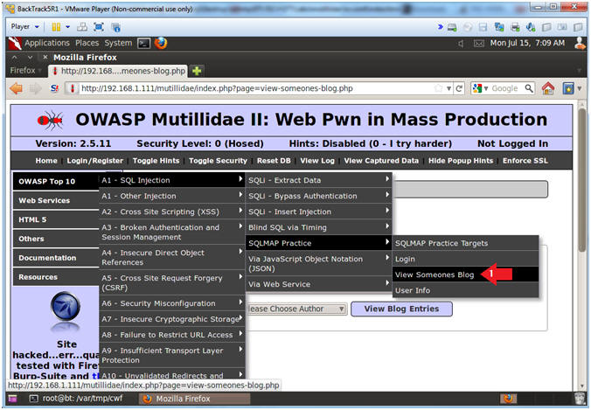Open the Please Choose Author dropdown
This screenshot has height=410, width=591.
click(296, 309)
